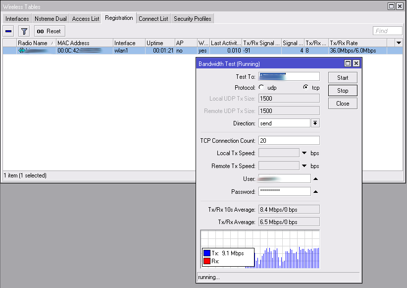This screenshot has width=407, height=288.
Task: Click the wireless client icon in registration row
Action: pos(21,51)
